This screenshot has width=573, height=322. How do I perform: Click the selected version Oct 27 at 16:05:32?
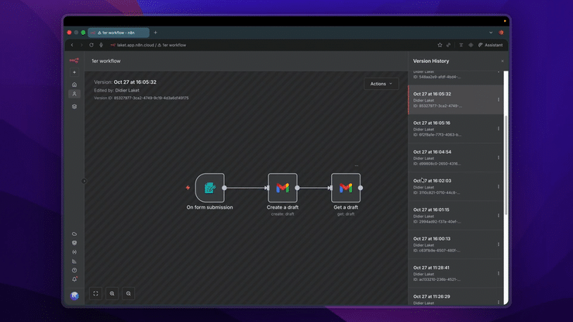pos(455,100)
